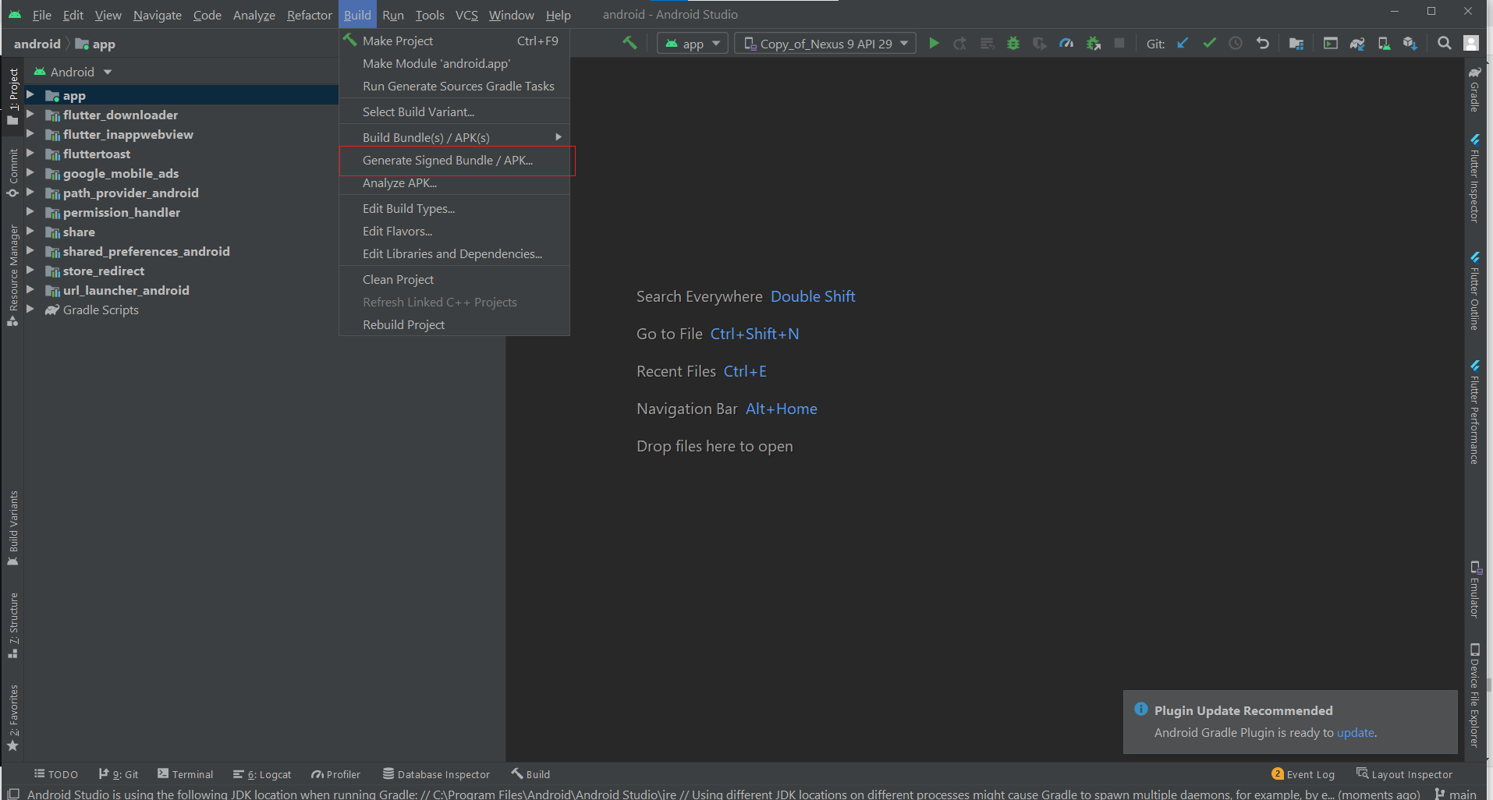
Task: Select Make Project in Build menu
Action: tap(455, 41)
